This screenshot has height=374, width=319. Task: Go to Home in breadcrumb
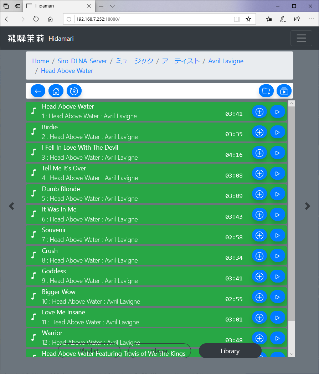pyautogui.click(x=41, y=61)
